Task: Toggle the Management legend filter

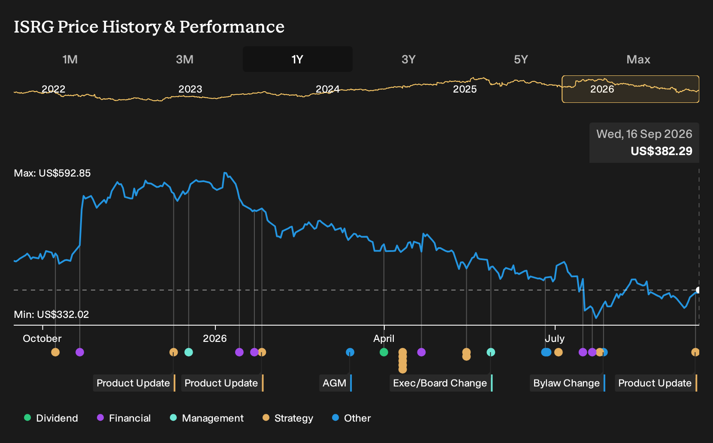Action: (x=207, y=418)
